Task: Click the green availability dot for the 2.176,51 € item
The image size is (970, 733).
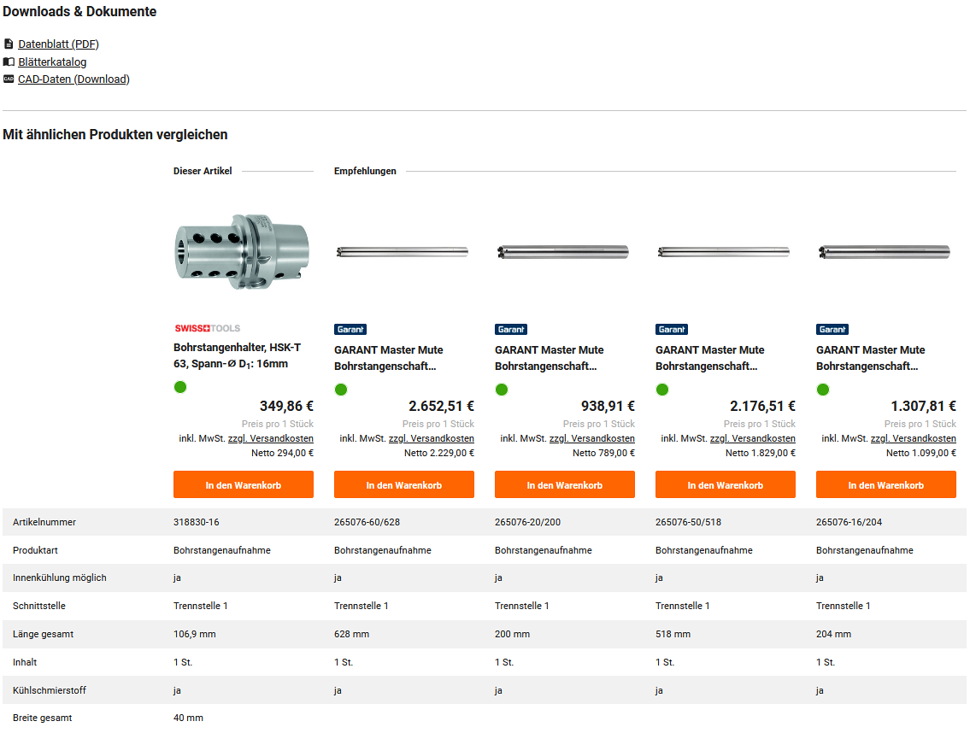Action: tap(662, 390)
